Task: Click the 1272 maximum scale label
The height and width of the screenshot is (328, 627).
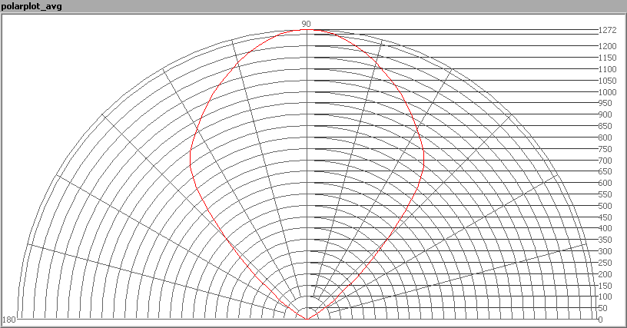Action: tap(607, 31)
